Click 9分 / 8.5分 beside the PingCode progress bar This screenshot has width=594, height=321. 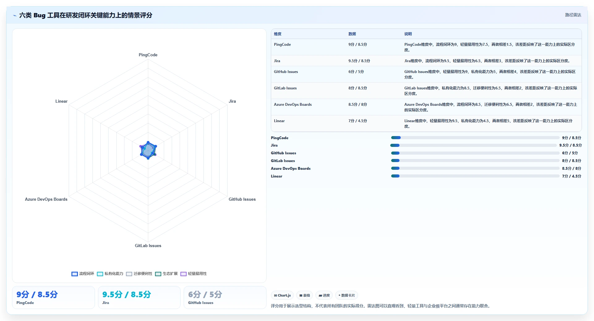click(x=572, y=138)
